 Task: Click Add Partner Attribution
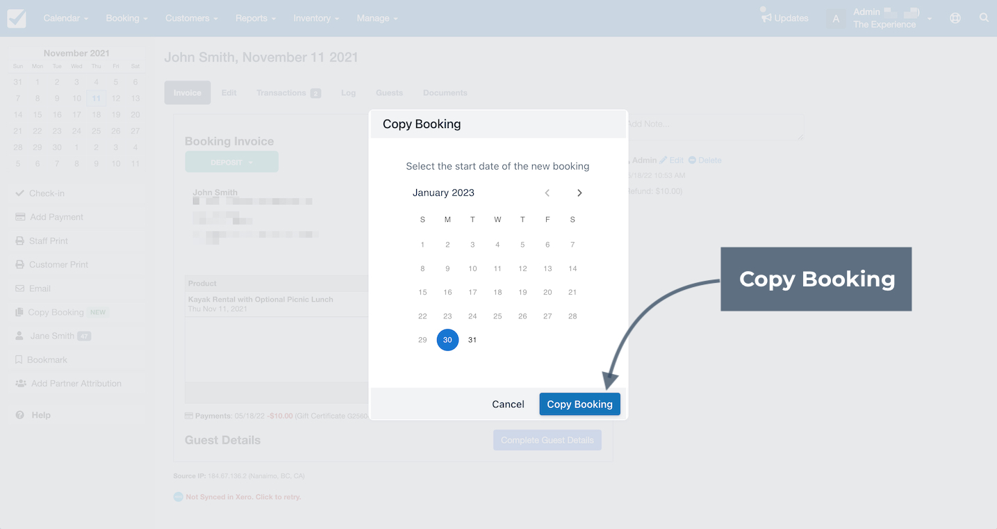click(x=76, y=383)
